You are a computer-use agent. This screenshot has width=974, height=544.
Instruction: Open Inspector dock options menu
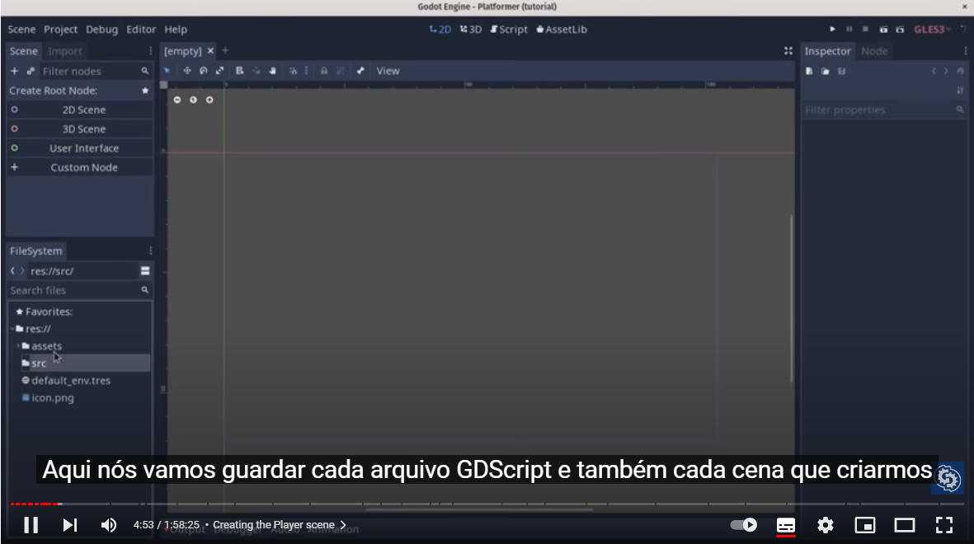965,51
